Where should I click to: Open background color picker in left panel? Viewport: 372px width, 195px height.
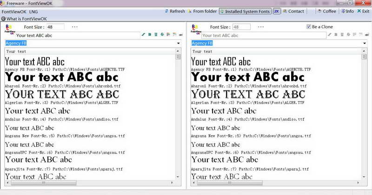pyautogui.click(x=175, y=35)
